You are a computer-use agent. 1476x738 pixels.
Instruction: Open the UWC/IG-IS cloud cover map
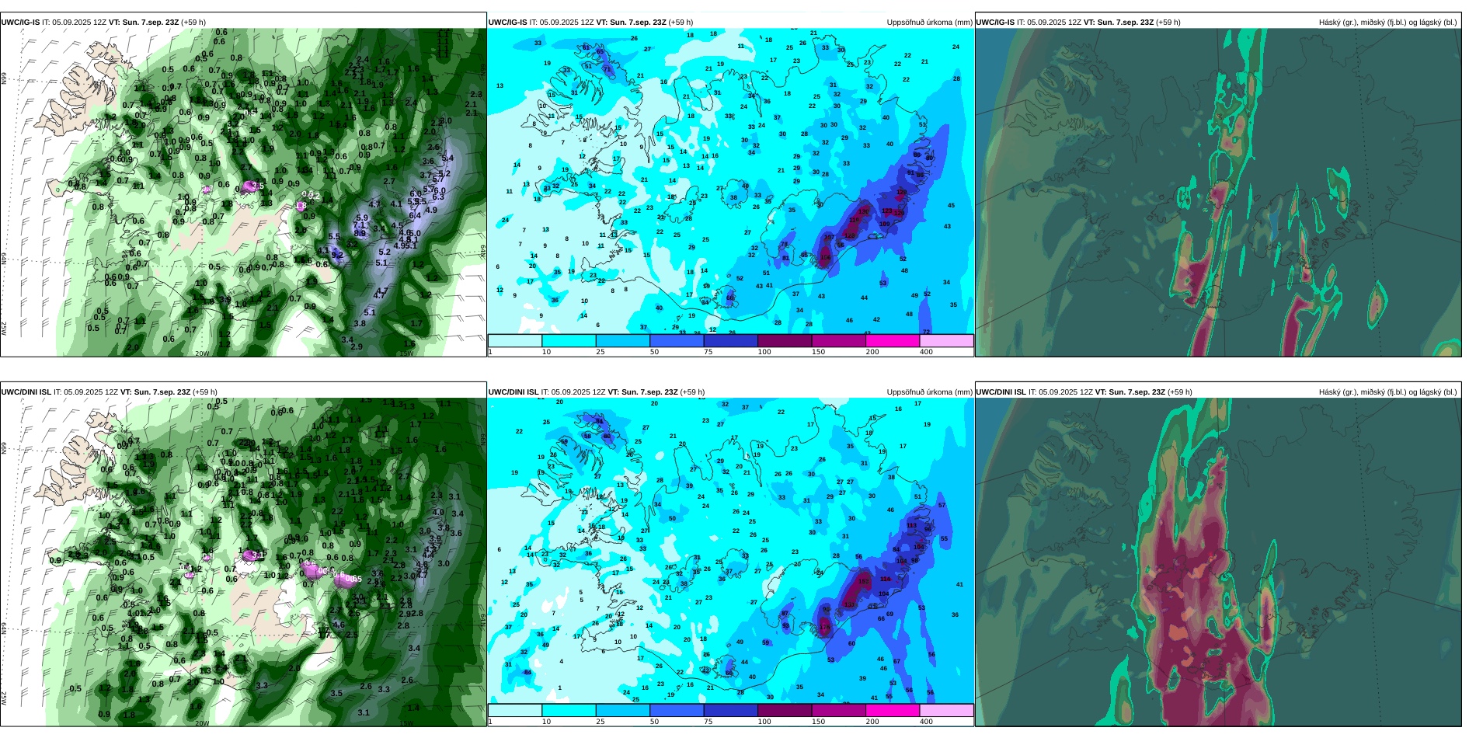pos(1218,193)
